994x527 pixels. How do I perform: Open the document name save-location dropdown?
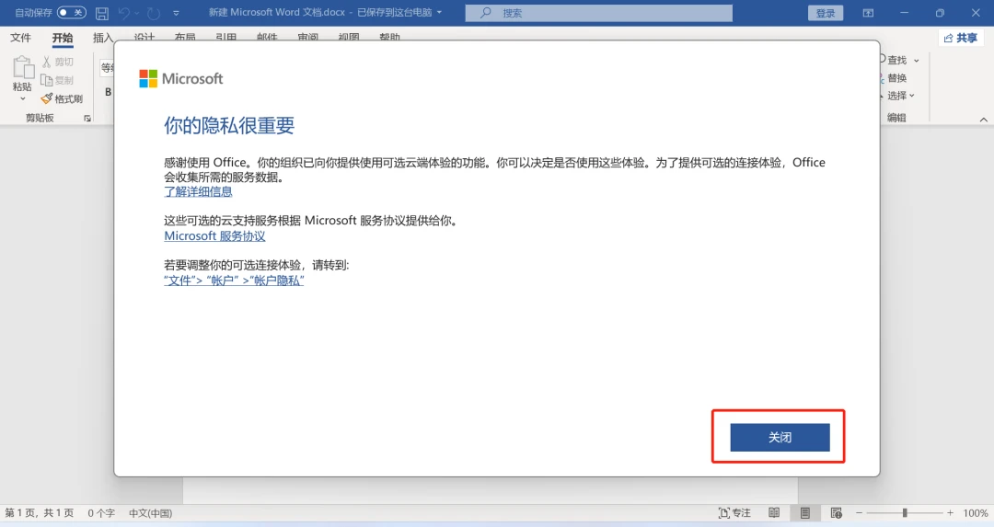(439, 12)
